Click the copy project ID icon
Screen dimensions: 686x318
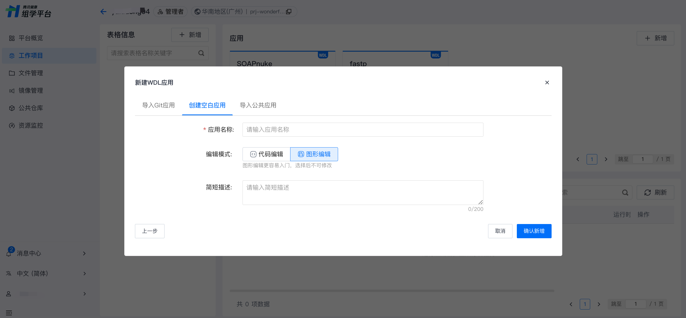tap(289, 11)
